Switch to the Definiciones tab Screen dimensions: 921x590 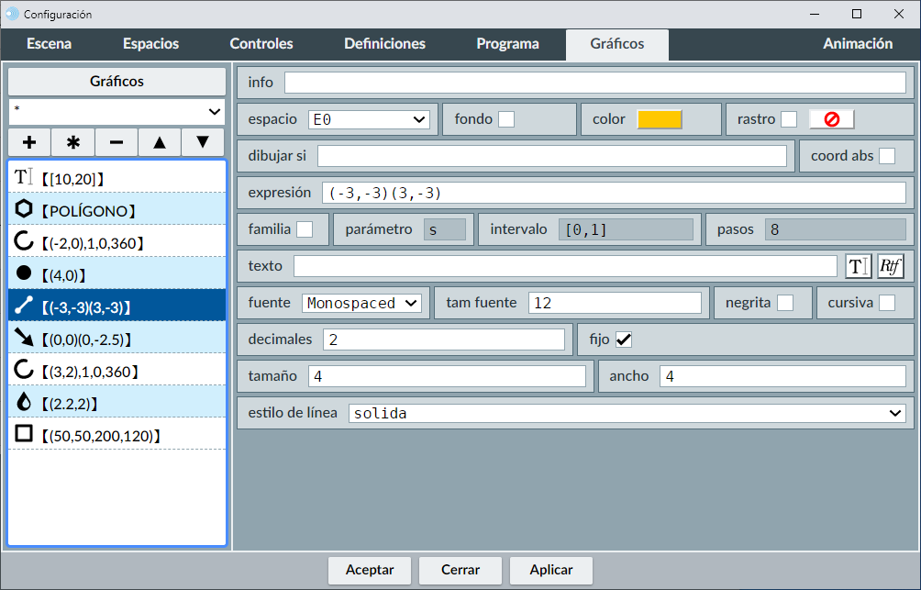384,44
